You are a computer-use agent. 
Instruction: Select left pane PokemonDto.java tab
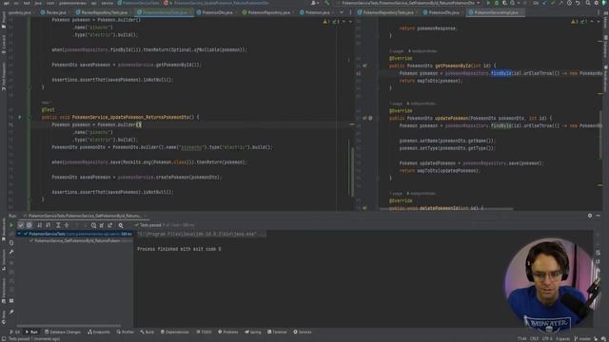(x=215, y=12)
